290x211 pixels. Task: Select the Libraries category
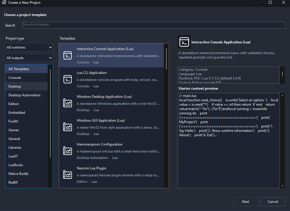pos(26,148)
